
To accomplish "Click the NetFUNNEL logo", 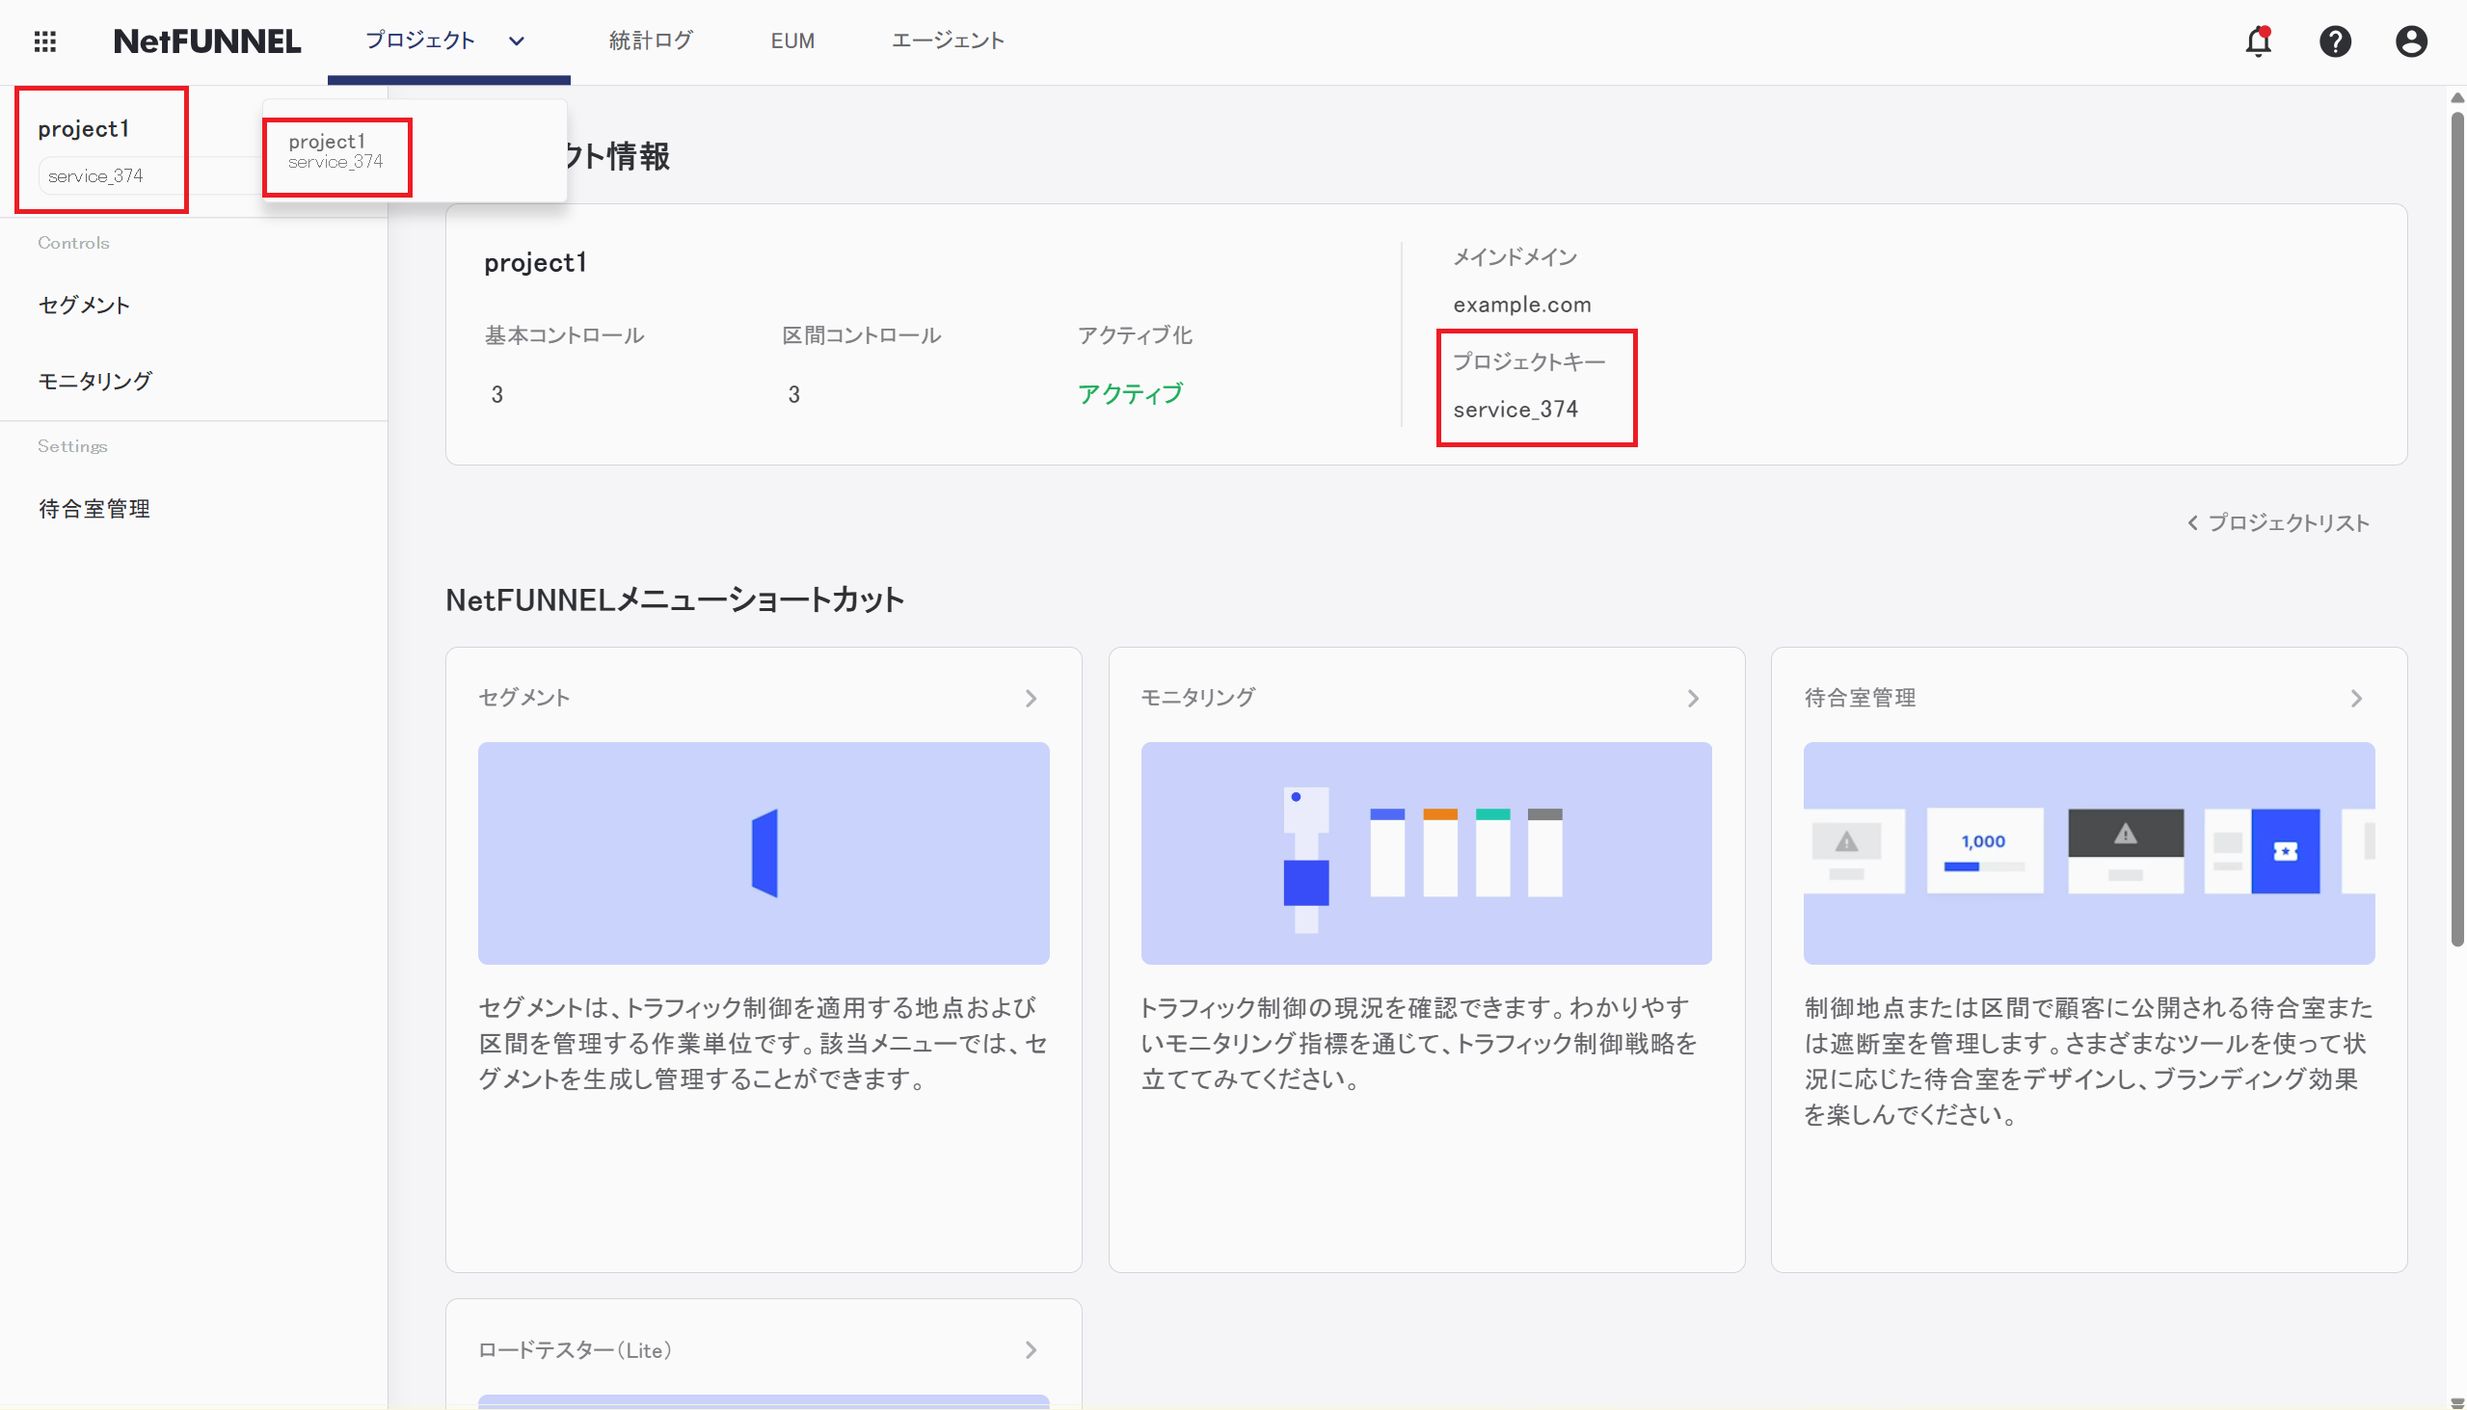I will coord(207,40).
